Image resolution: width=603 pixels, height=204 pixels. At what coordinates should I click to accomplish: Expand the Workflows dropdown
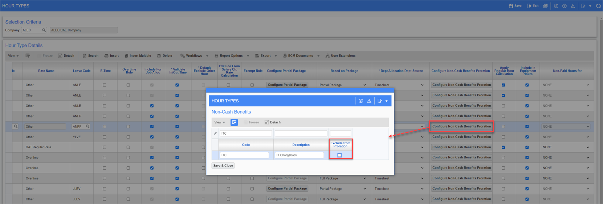pos(207,56)
